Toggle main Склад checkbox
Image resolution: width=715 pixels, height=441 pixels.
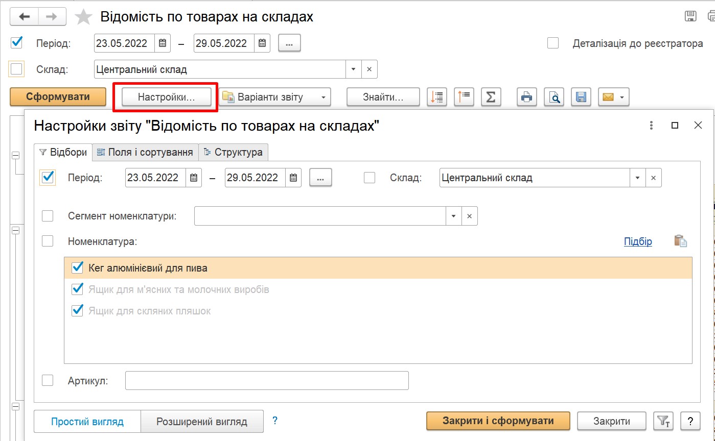[17, 69]
